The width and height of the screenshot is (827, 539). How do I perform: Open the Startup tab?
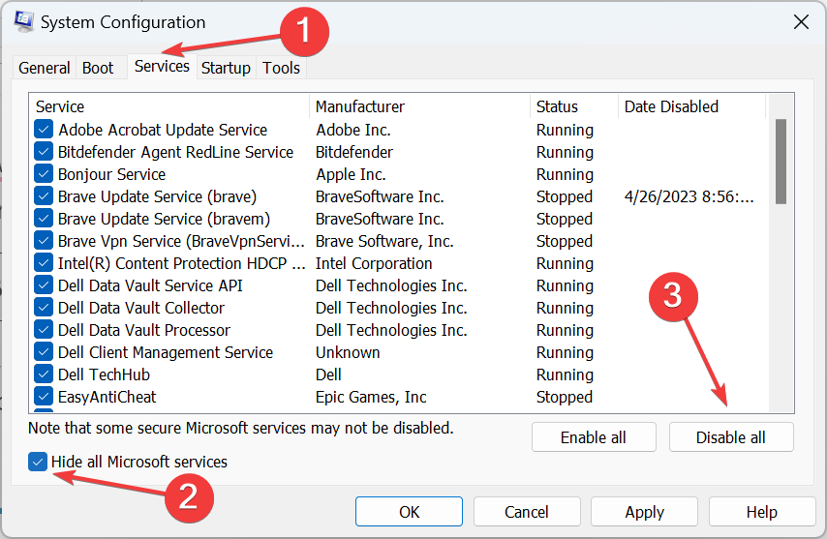226,68
